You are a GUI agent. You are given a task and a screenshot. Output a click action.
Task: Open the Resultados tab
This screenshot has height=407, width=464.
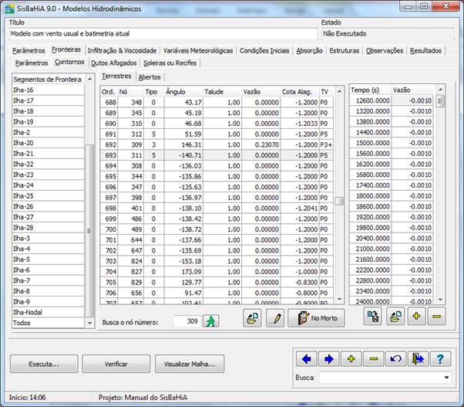click(x=425, y=51)
